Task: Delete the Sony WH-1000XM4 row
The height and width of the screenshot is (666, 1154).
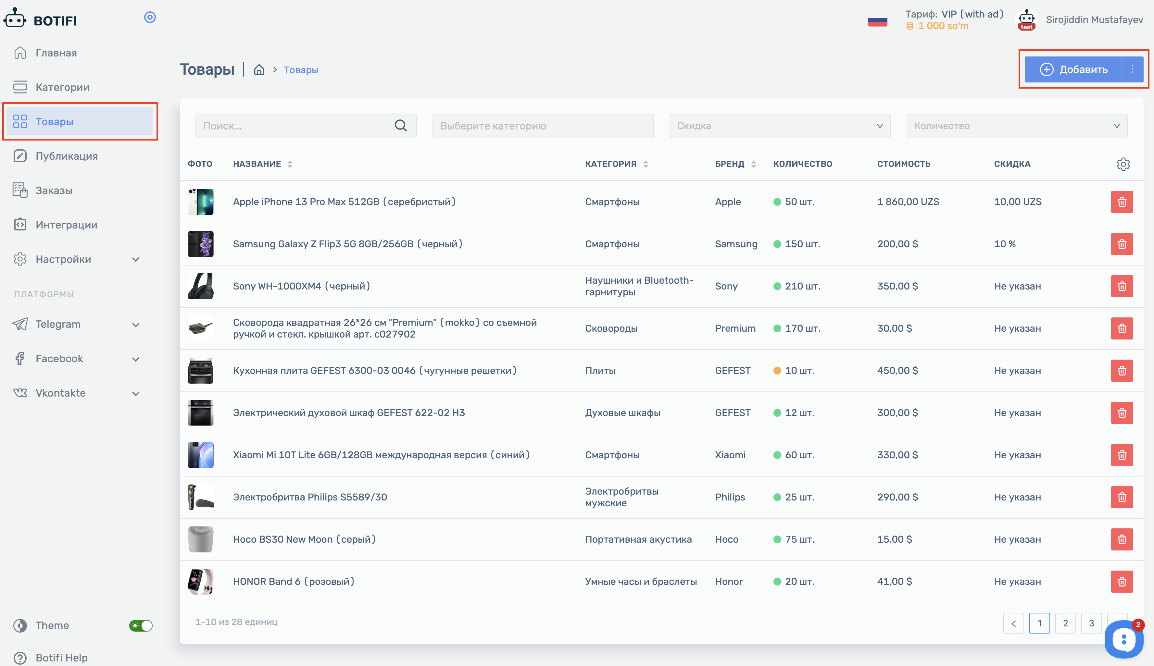Action: (x=1122, y=286)
